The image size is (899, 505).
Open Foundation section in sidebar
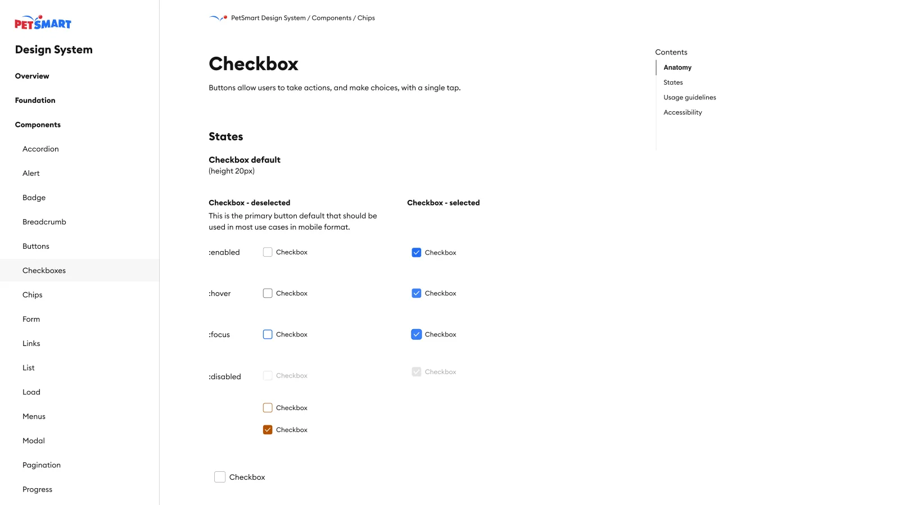tap(35, 101)
